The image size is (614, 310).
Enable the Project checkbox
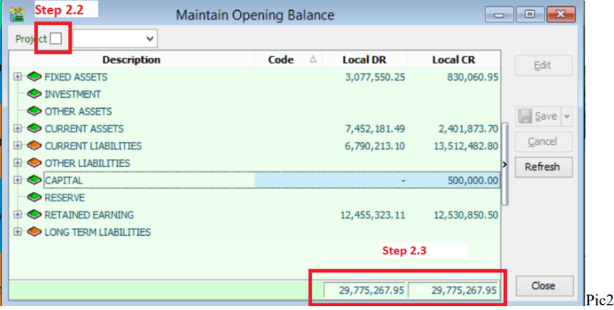[56, 39]
